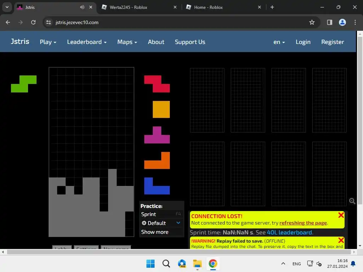Open the en language dropdown
The height and width of the screenshot is (272, 363).
279,42
